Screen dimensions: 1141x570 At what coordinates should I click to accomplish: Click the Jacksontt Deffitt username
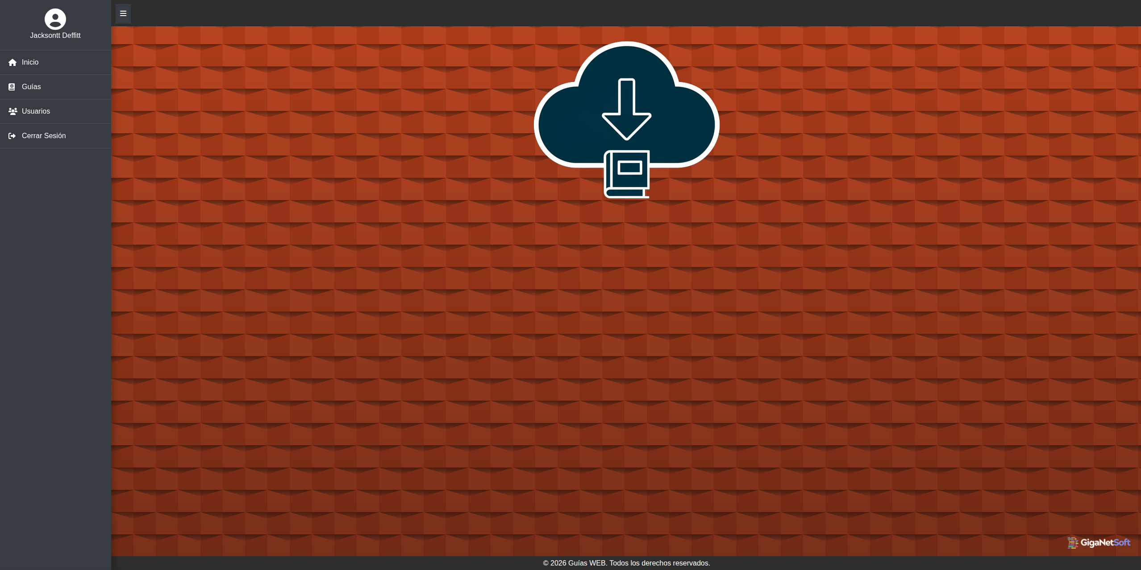pyautogui.click(x=55, y=36)
